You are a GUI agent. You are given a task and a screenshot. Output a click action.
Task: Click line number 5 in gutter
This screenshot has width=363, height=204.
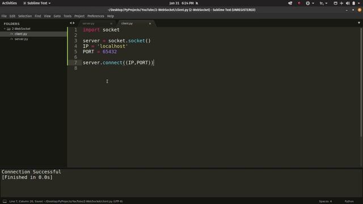point(75,52)
